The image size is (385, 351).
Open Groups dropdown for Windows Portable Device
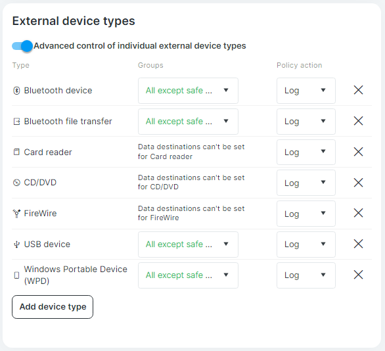tap(188, 275)
